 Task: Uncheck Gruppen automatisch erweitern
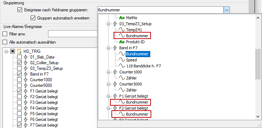tap(33, 18)
